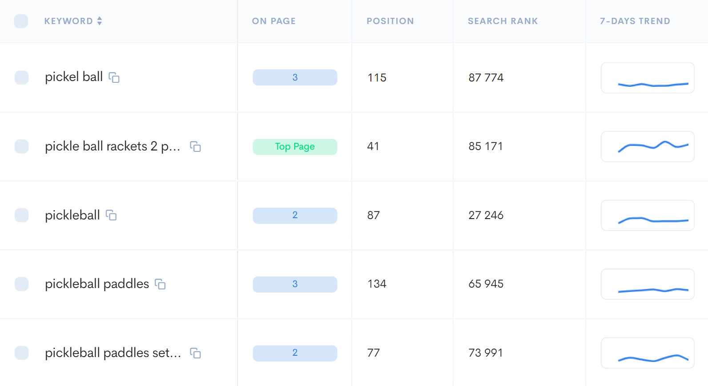This screenshot has height=386, width=708.
Task: Open the 7-day trend chart for 'pickel ball'
Action: (x=648, y=78)
